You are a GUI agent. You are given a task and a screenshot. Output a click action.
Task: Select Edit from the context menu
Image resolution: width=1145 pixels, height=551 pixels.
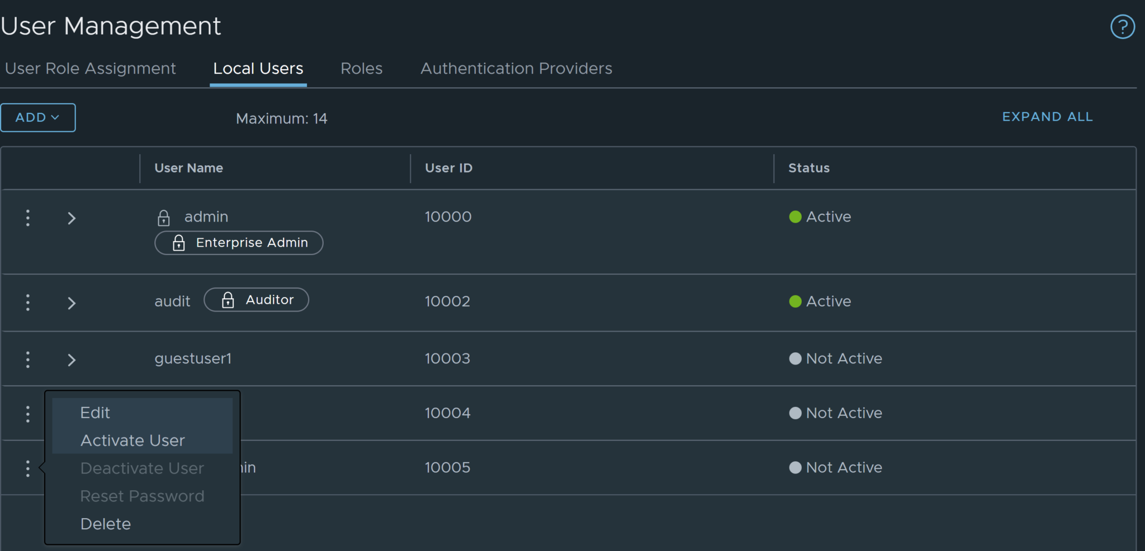coord(94,412)
